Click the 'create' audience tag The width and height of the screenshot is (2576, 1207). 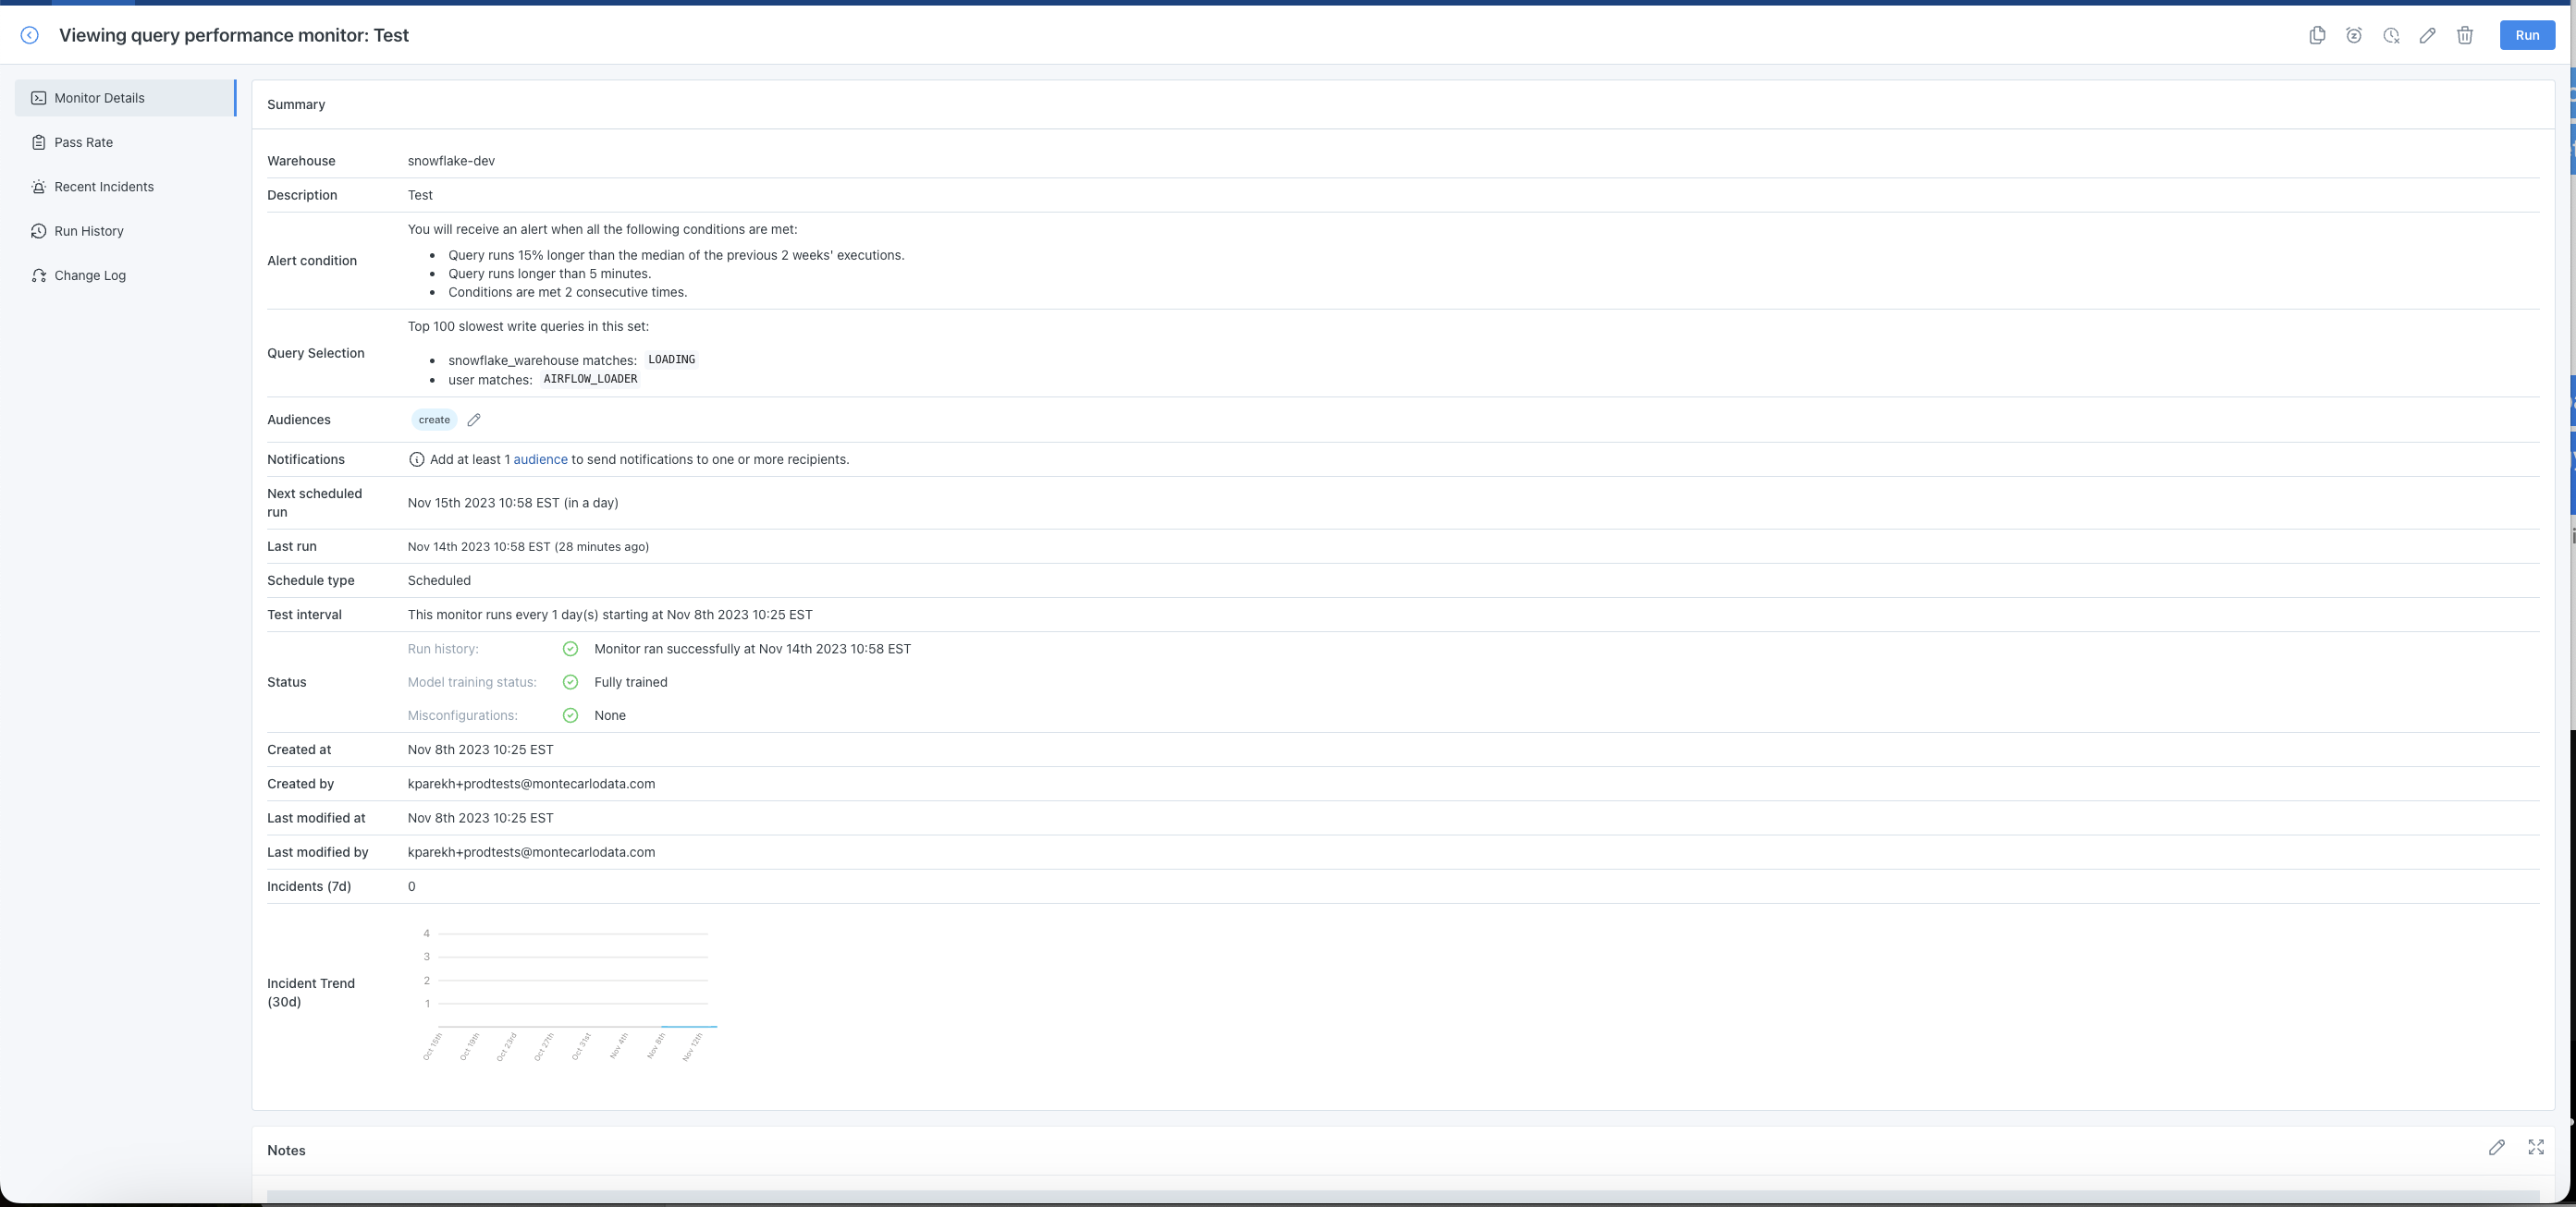pos(434,420)
